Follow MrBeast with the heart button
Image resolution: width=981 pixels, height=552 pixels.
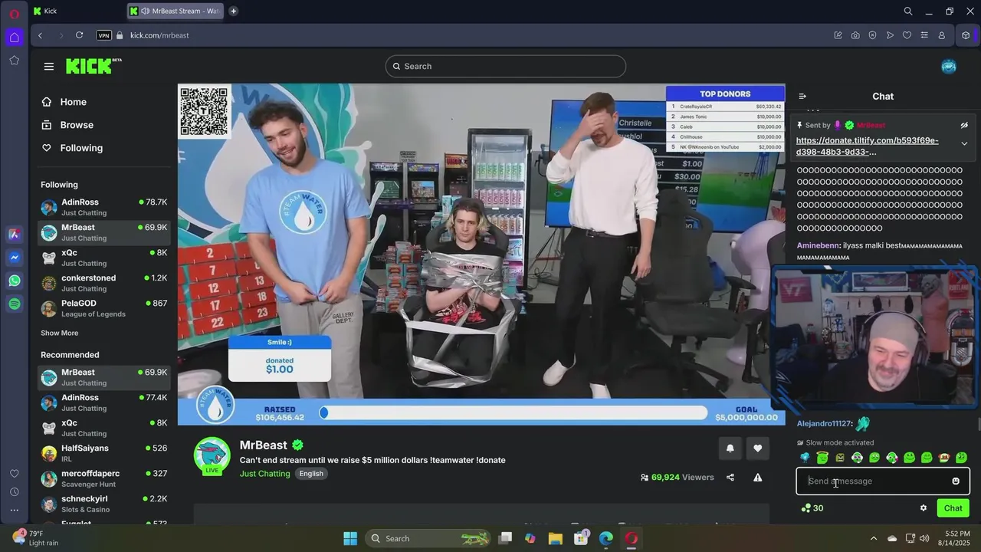click(758, 449)
